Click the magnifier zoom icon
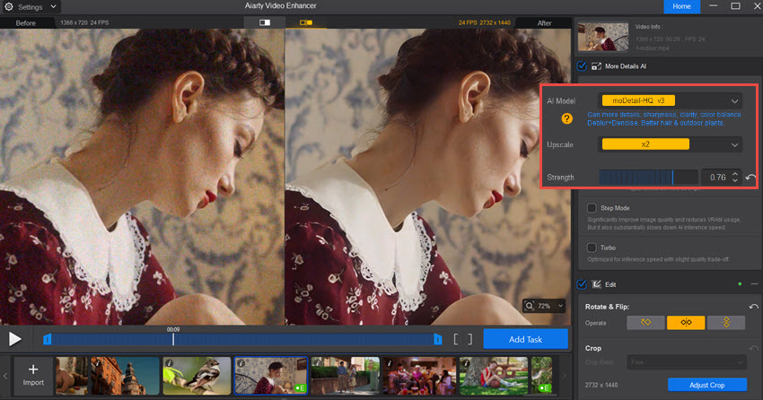Screen dimensions: 763x400 coord(529,306)
